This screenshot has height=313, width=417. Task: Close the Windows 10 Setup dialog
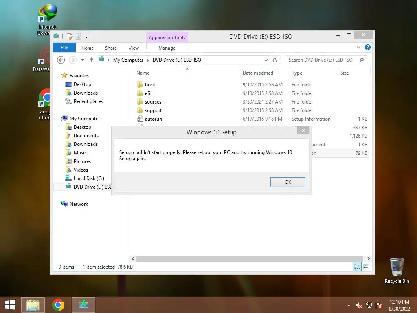coord(303,130)
